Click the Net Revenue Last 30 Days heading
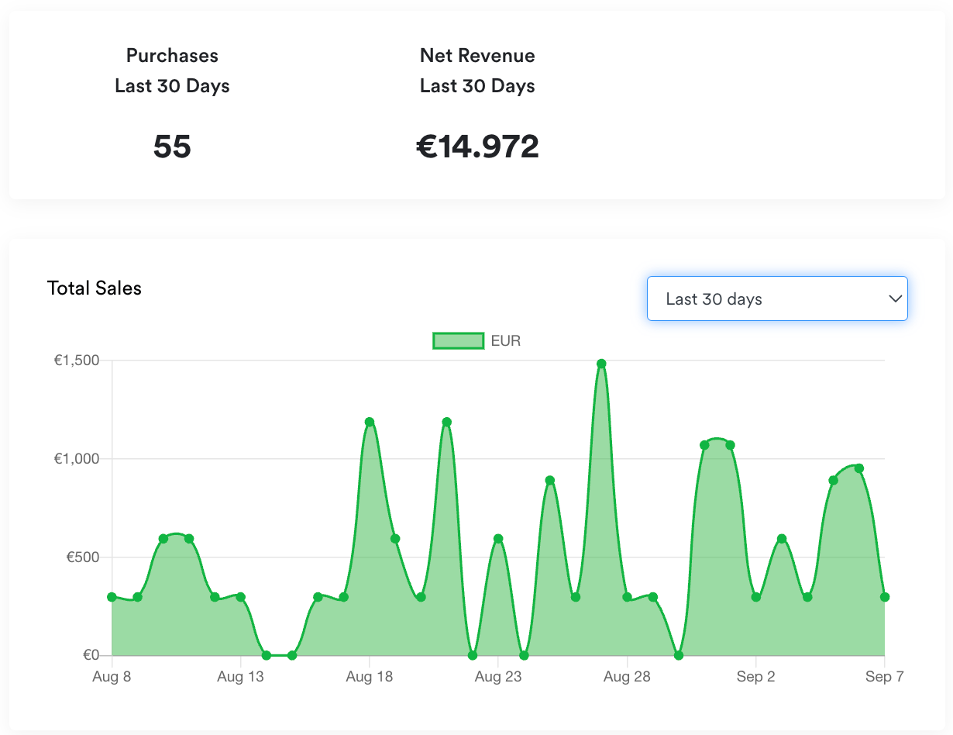The width and height of the screenshot is (953, 735). coord(477,71)
